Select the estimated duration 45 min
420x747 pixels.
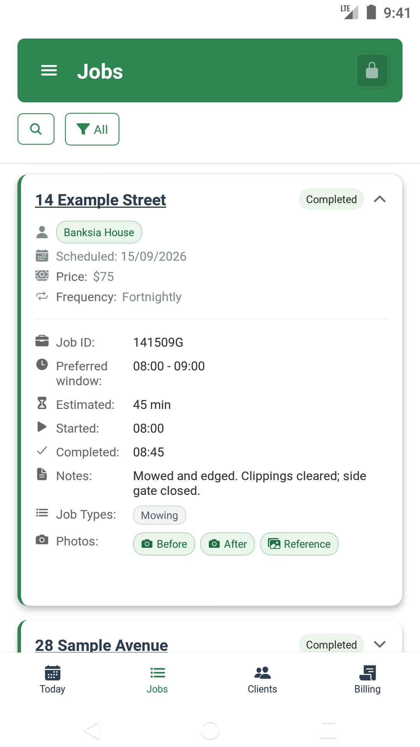[152, 405]
